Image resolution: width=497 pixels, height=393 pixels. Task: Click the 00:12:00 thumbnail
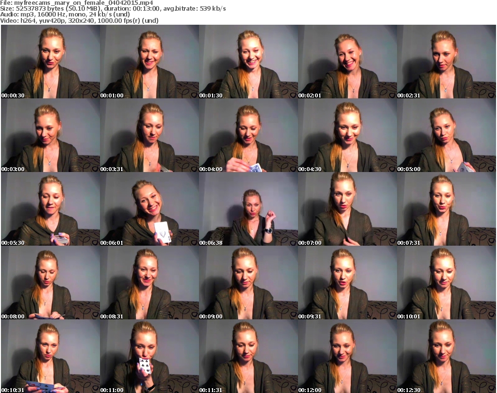[348, 356]
